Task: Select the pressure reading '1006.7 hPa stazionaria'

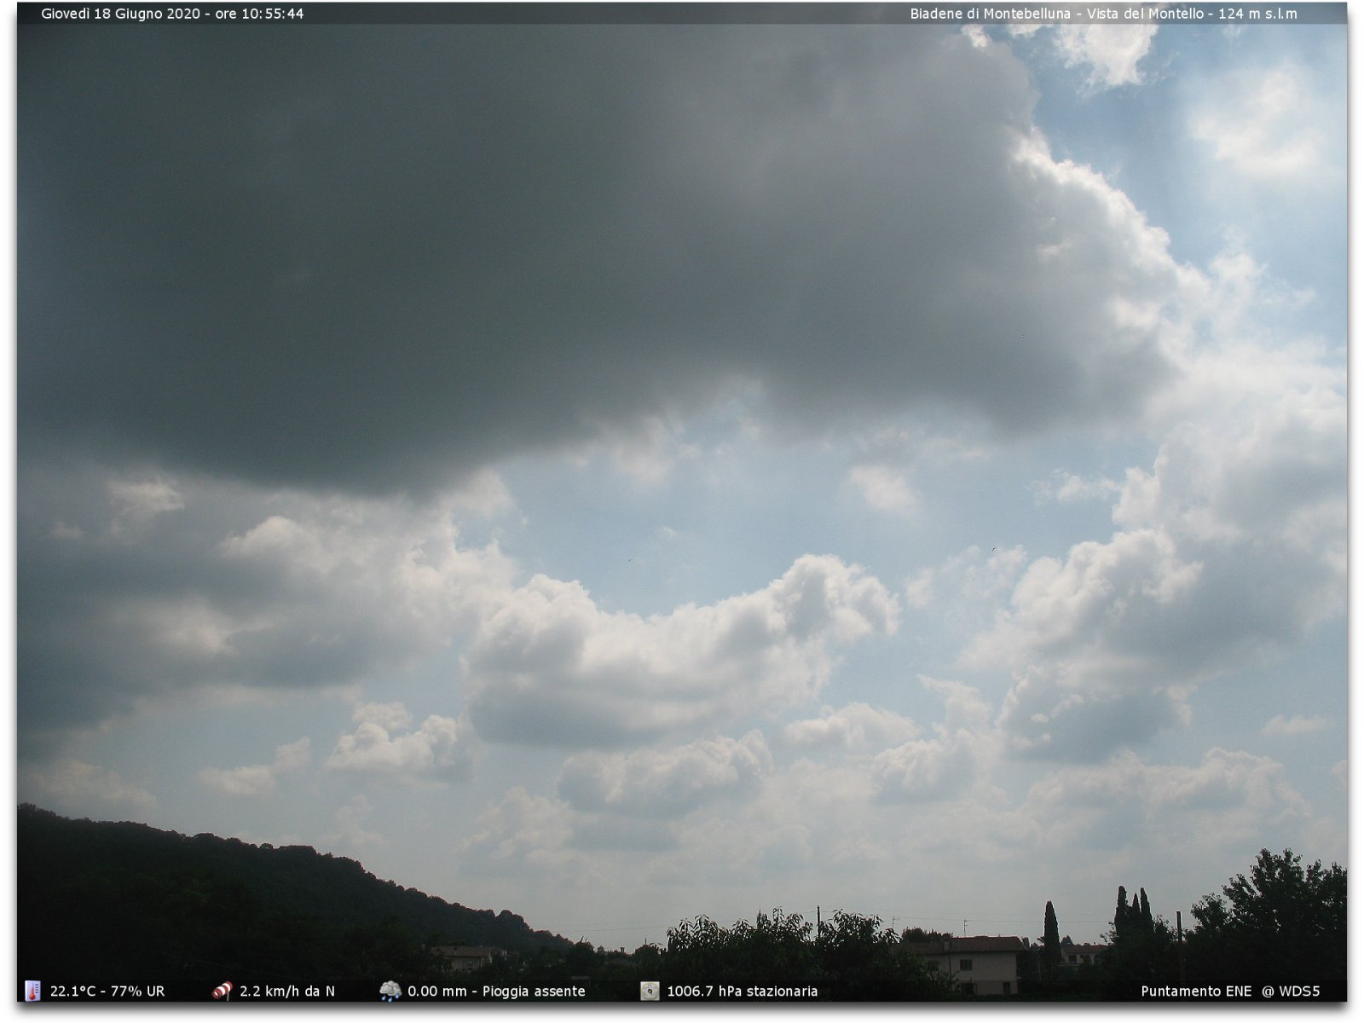Action: click(742, 991)
